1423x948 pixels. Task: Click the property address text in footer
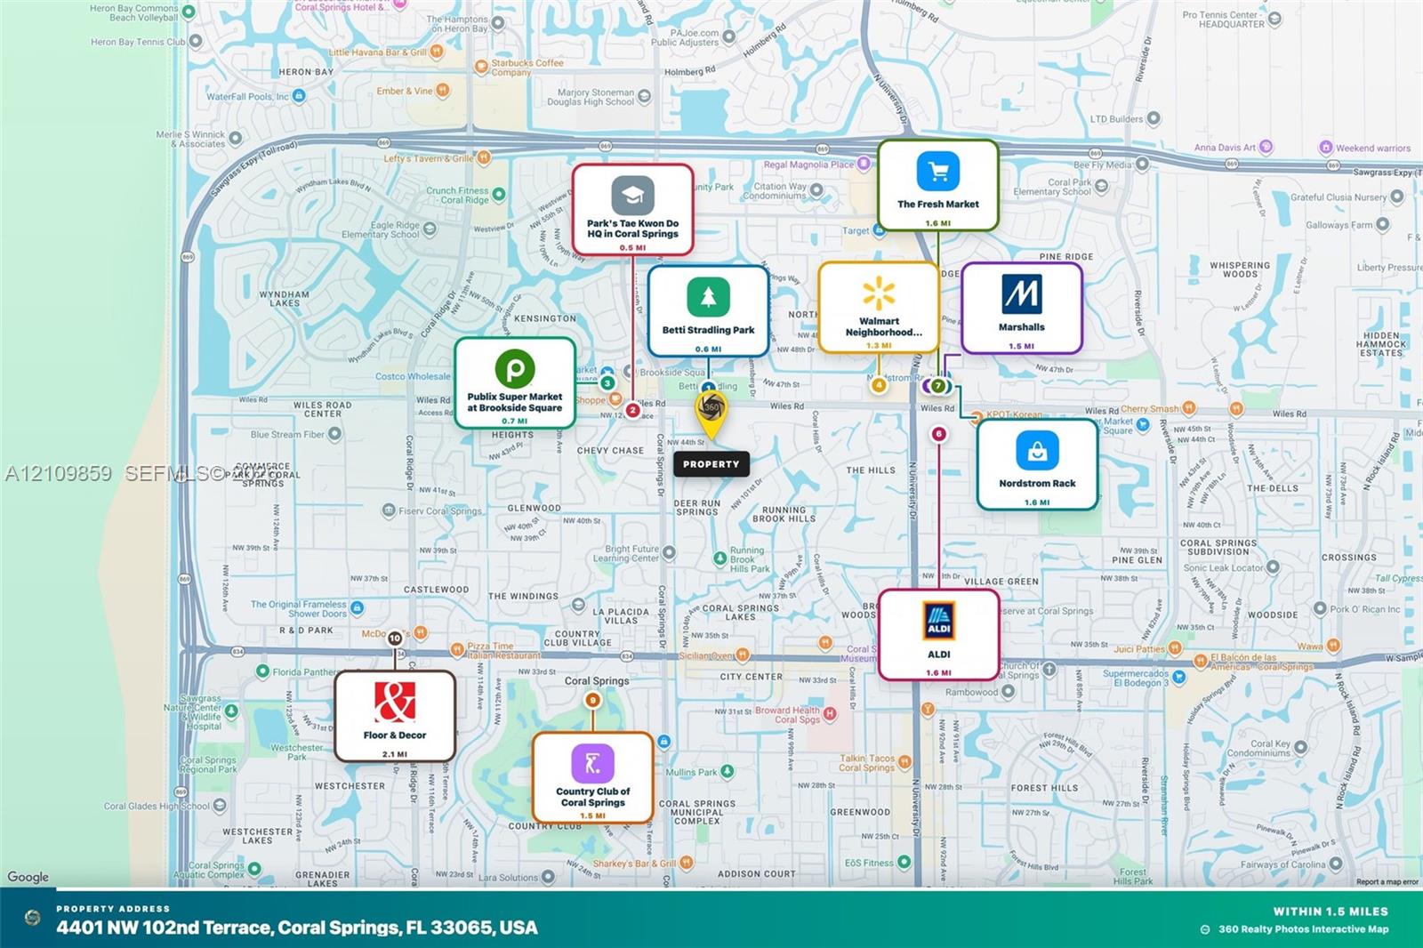(x=297, y=928)
